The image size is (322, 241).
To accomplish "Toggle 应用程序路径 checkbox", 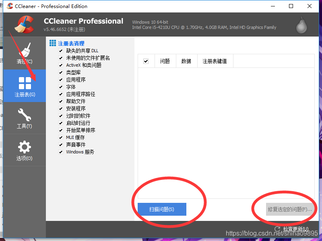I will (61, 94).
